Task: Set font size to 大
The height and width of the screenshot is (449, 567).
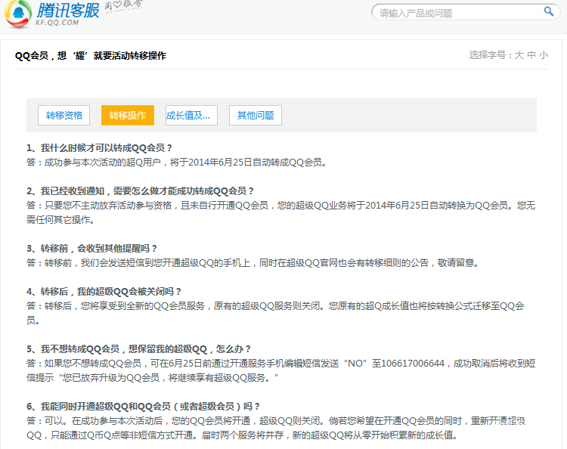Action: 519,55
